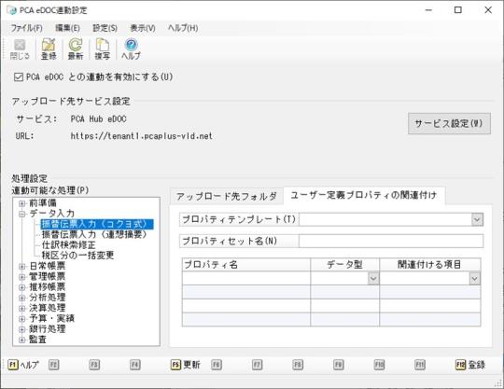Open the 編集(E) menu
This screenshot has height=389, width=504.
tap(67, 28)
